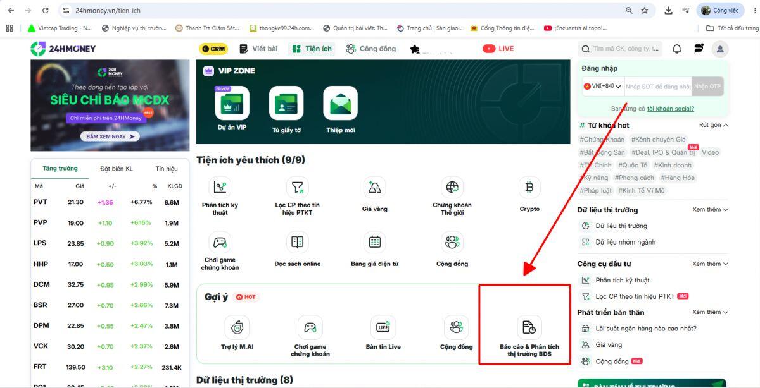This screenshot has height=388, width=760.
Task: Focus the phone number login field
Action: pyautogui.click(x=657, y=86)
